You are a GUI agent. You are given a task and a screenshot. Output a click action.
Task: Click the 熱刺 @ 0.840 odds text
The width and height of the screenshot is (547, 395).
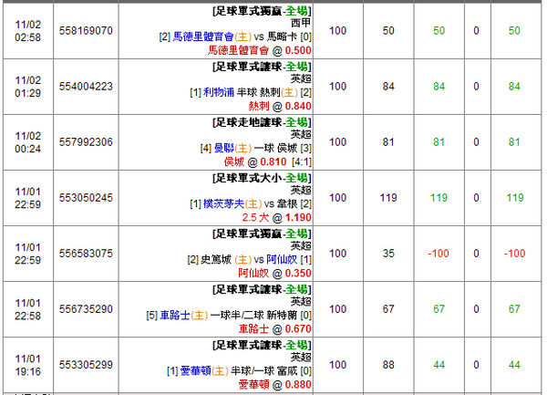(280, 106)
